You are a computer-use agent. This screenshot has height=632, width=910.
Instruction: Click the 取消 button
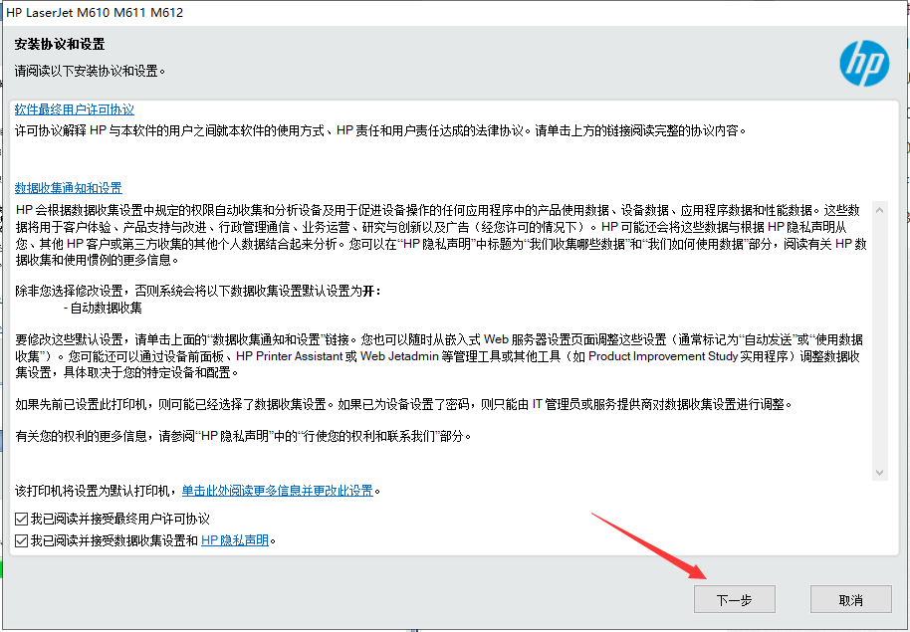pyautogui.click(x=851, y=599)
